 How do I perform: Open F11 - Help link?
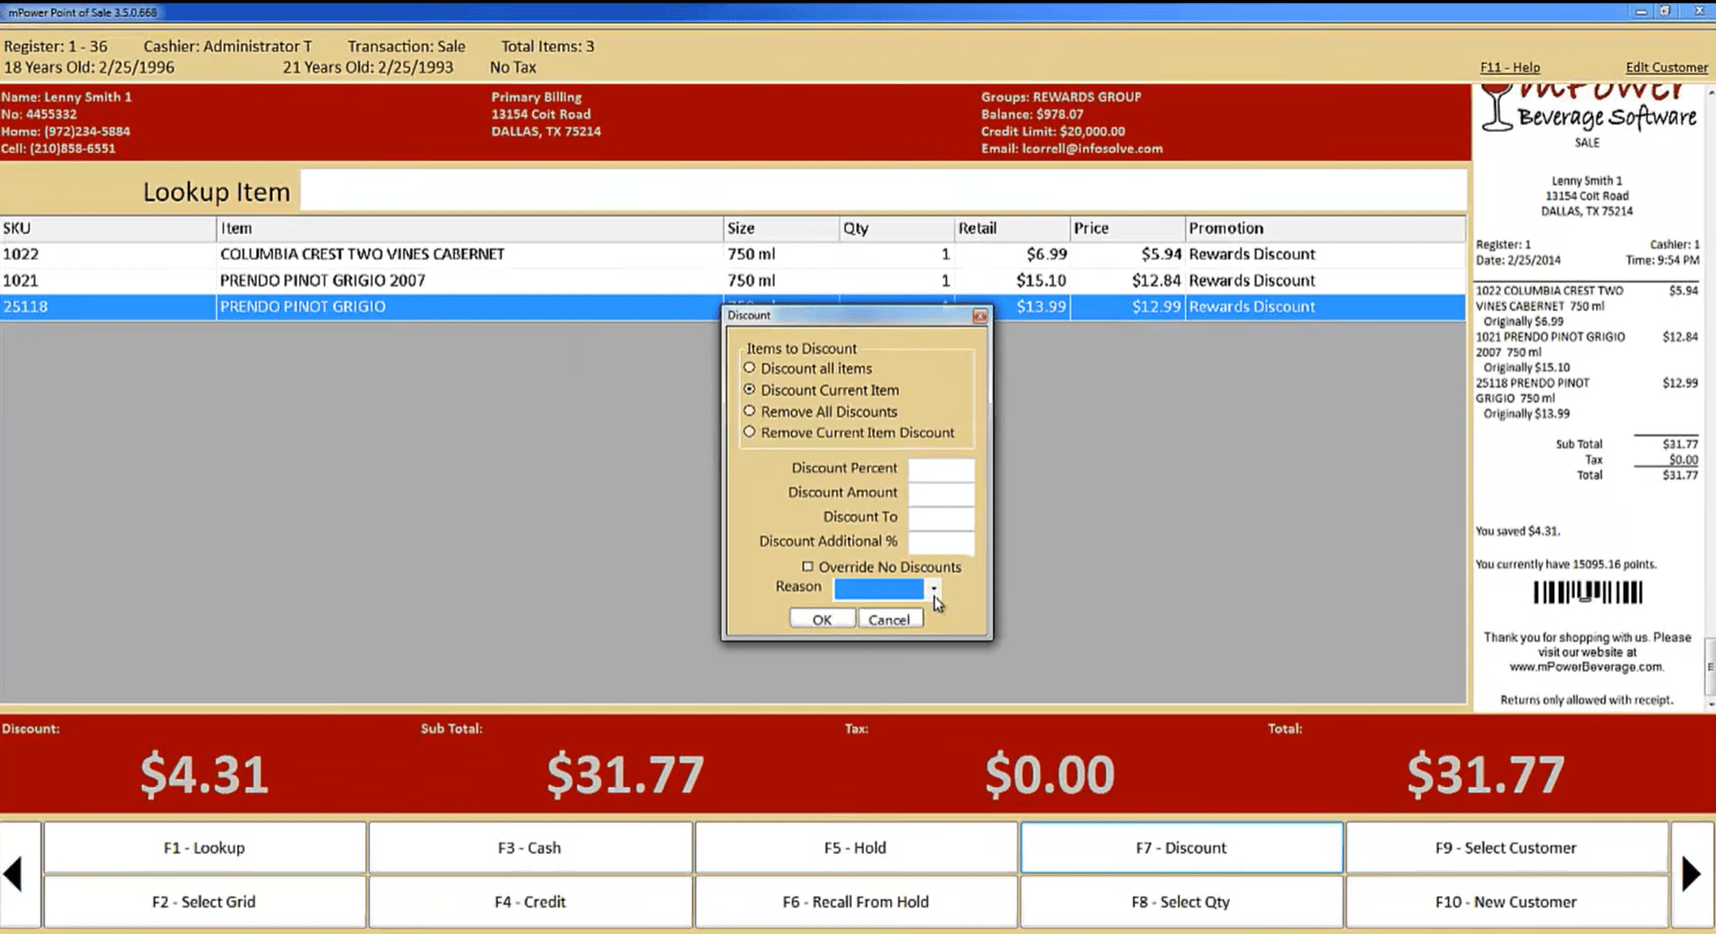click(1509, 67)
